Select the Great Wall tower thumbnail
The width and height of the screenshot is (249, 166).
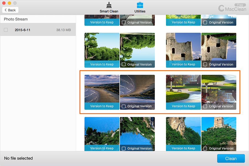click(x=219, y=131)
